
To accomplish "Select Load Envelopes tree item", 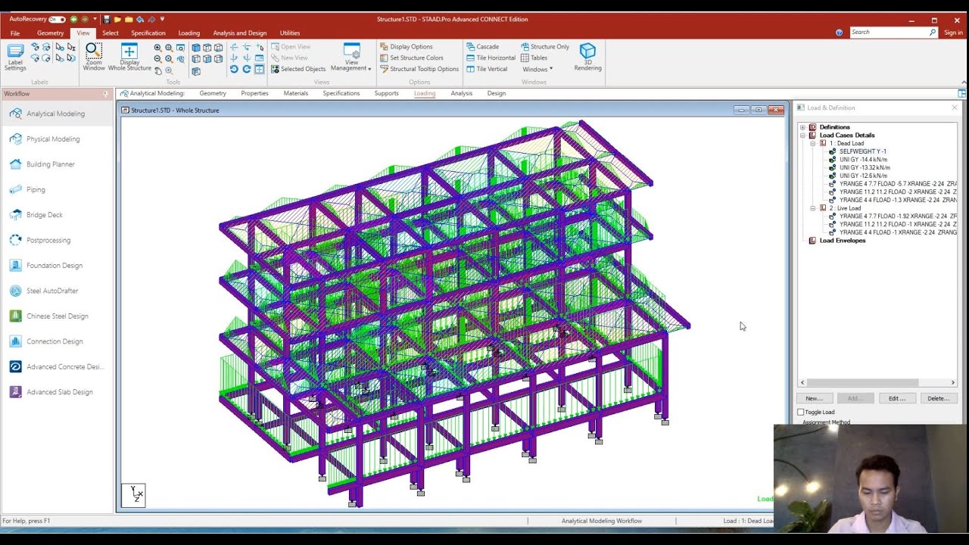I will tap(842, 241).
